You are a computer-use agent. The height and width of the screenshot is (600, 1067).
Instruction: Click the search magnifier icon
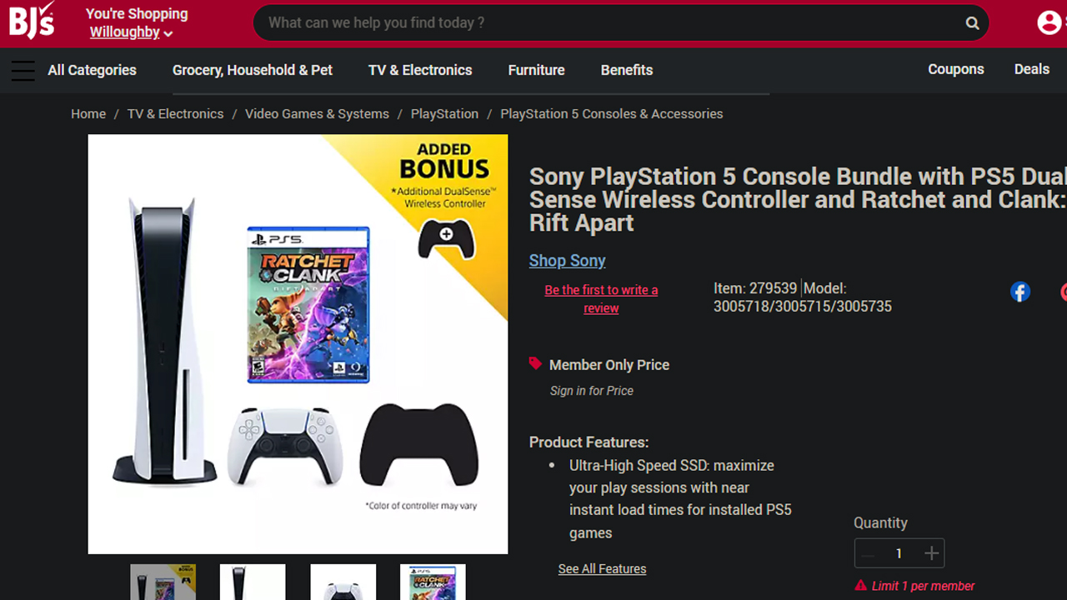[x=972, y=23]
